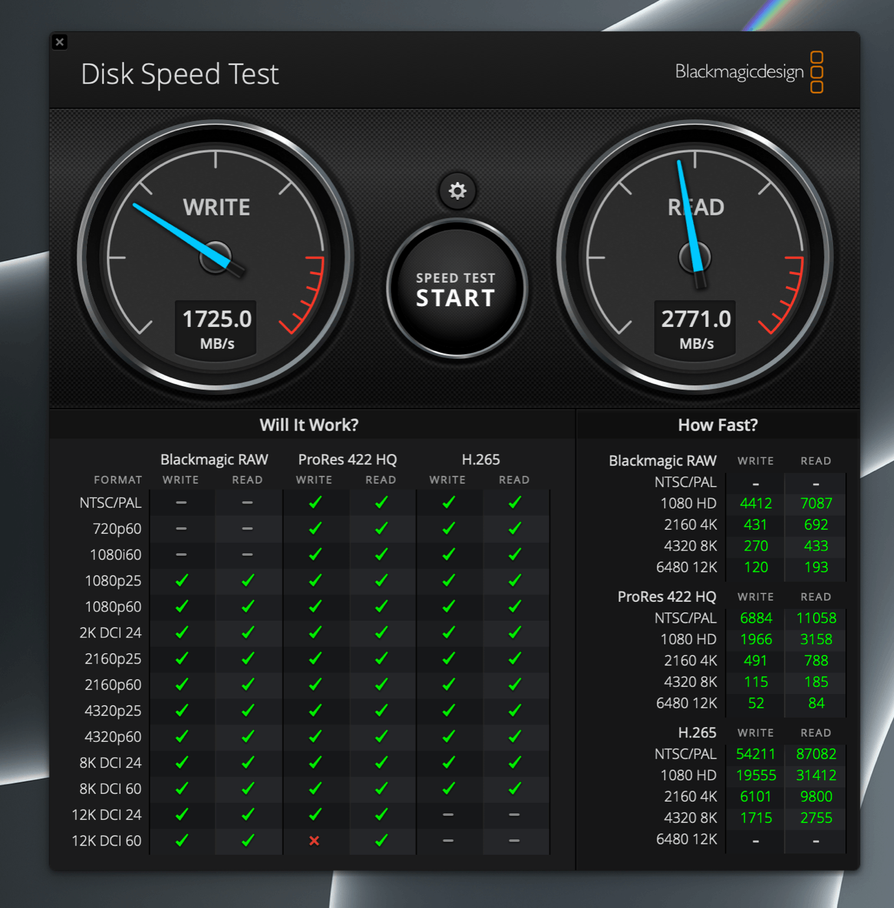Click the Blackmagic RAW 2160 4K write value 431

[756, 525]
